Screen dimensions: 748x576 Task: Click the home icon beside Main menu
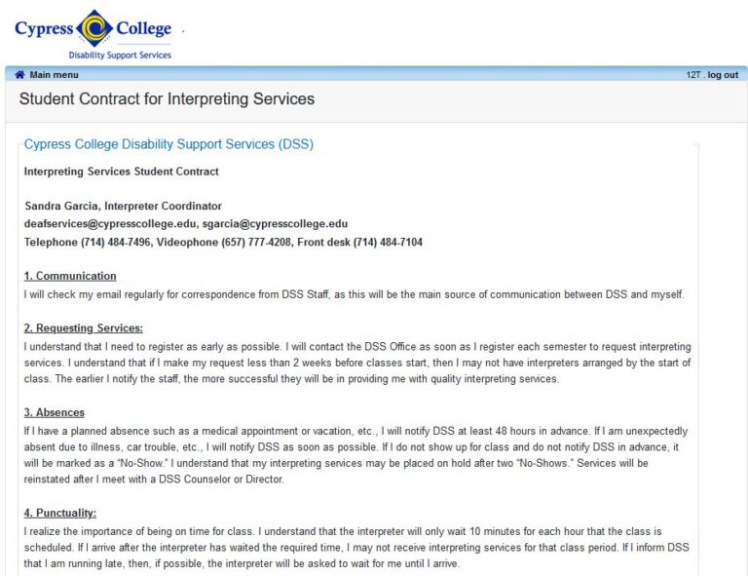[19, 75]
